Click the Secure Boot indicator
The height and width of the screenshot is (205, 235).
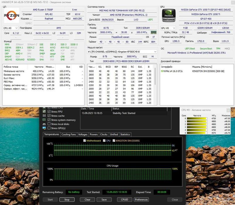pyautogui.click(x=206, y=49)
